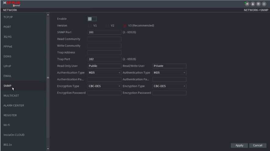Check the V2 version checkbox
Image resolution: width=270 pixels, height=151 pixels.
pos(107,26)
